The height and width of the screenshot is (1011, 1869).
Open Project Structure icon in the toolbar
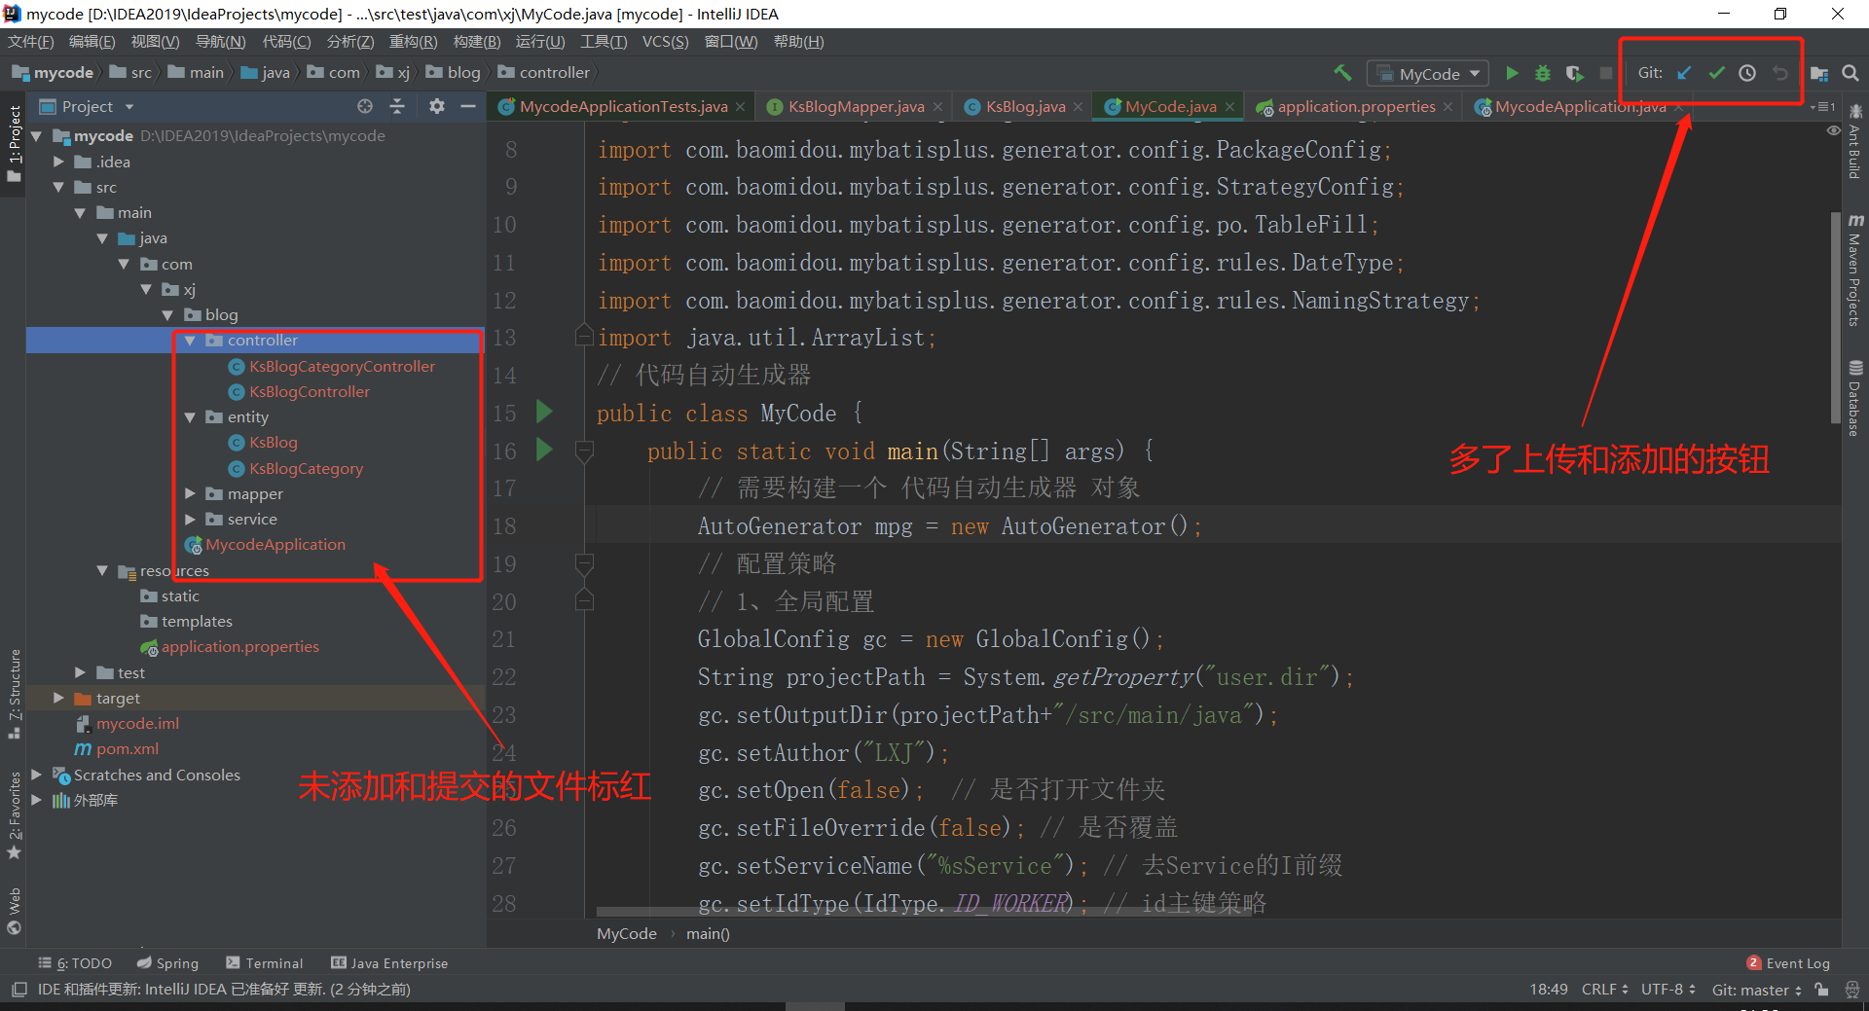pyautogui.click(x=1818, y=73)
